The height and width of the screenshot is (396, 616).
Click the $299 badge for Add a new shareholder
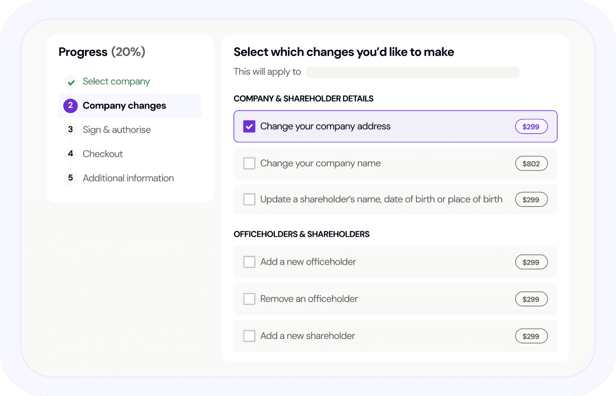click(x=531, y=336)
